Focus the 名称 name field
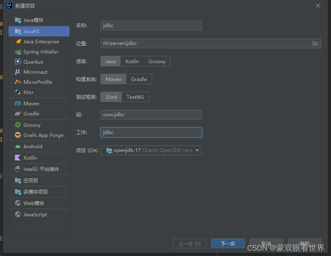Viewport: 331px width, 256px height. click(151, 26)
